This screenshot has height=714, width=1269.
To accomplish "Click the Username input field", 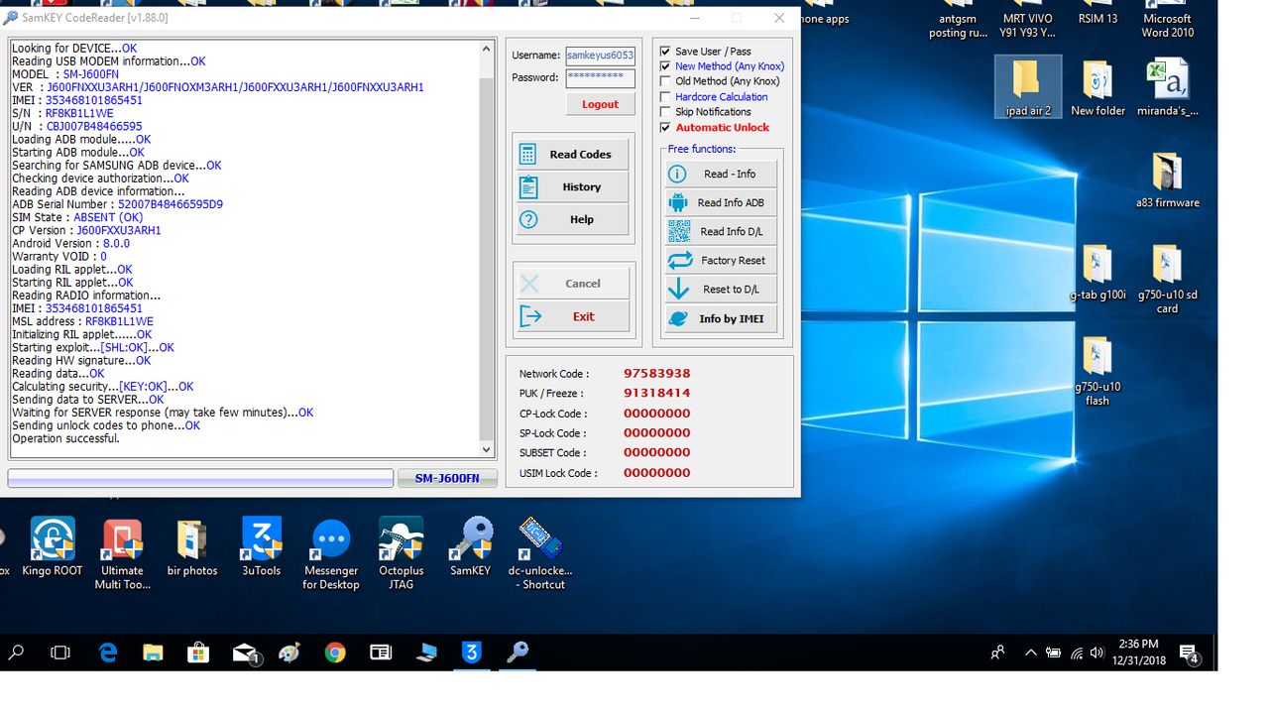I will 600,56.
